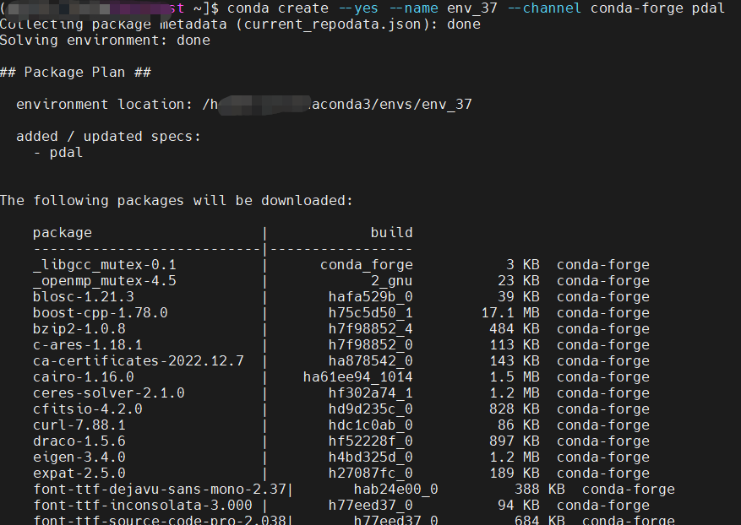Click the '39 KB' size value
741x525 pixels.
coord(519,297)
